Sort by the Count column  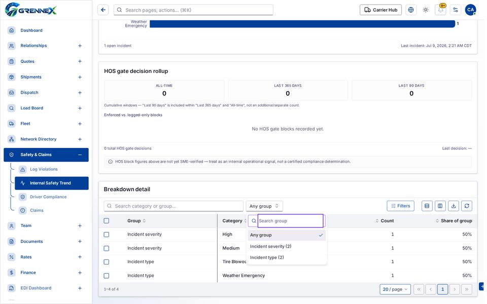(385, 221)
